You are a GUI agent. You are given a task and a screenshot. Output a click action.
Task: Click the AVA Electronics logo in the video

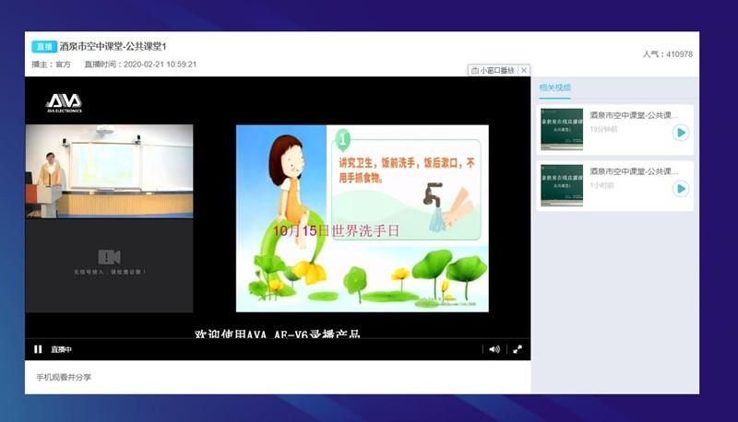(64, 102)
